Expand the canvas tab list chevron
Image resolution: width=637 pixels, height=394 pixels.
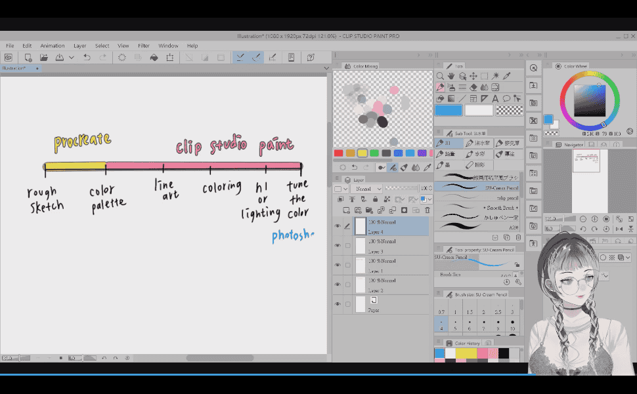326,68
